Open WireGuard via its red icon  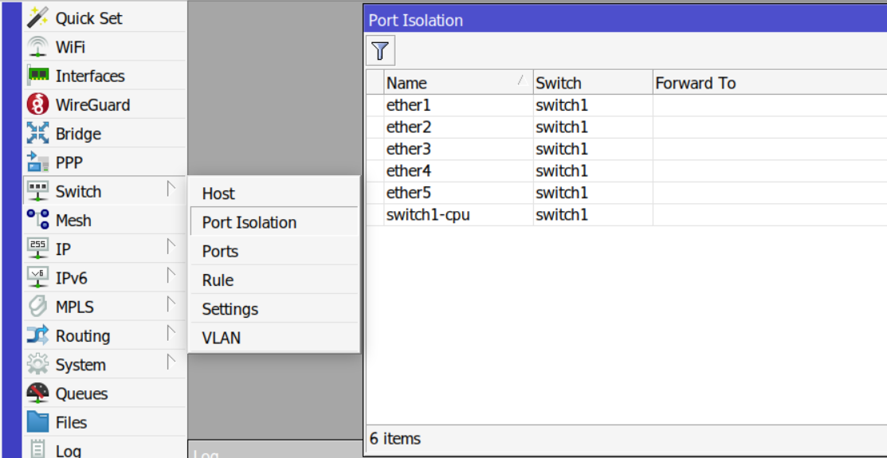(x=37, y=104)
